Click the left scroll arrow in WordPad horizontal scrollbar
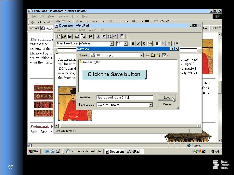Screen dimensions: 234x175 coord(57,126)
